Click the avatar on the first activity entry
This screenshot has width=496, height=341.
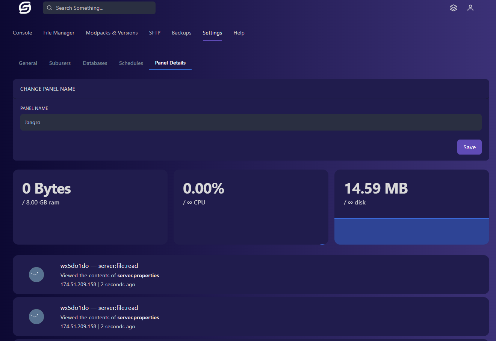pyautogui.click(x=36, y=275)
